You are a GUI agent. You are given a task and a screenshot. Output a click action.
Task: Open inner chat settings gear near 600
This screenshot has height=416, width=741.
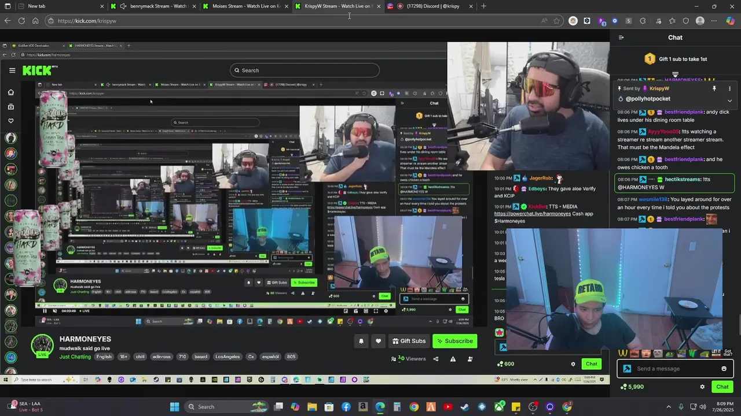pos(573,364)
